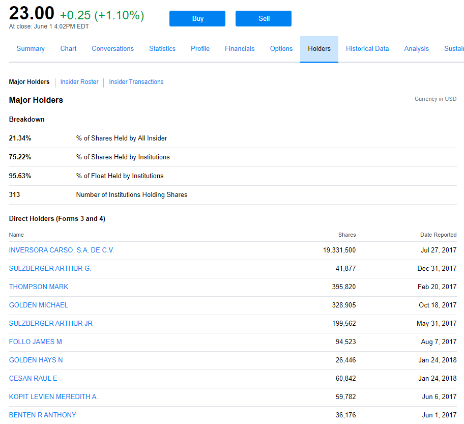Click the Jun 6, 2017 date
This screenshot has height=424, width=464.
coord(439,398)
